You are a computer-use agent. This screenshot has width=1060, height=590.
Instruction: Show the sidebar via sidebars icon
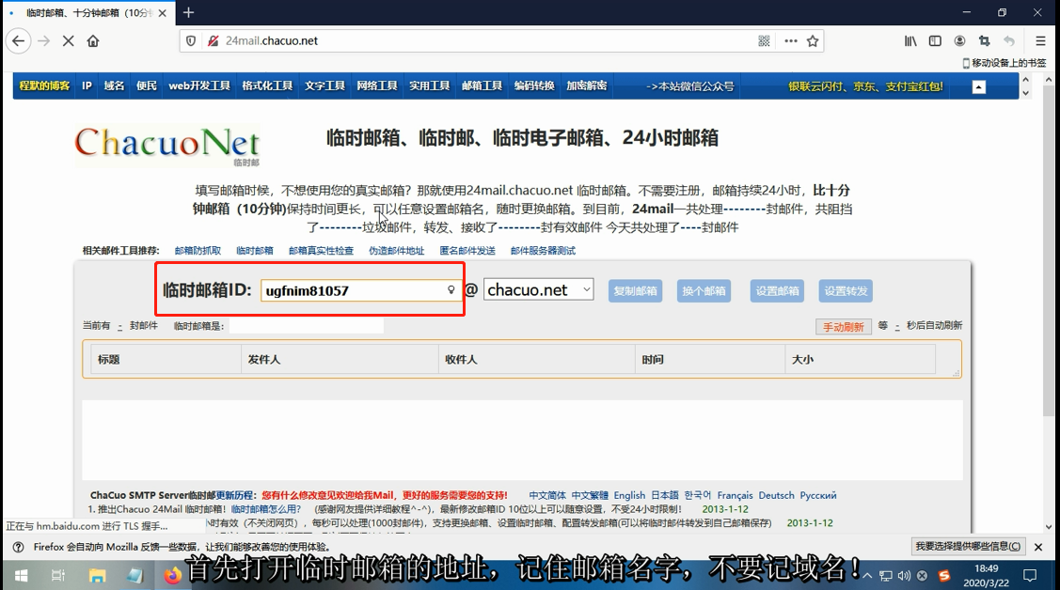pyautogui.click(x=935, y=41)
